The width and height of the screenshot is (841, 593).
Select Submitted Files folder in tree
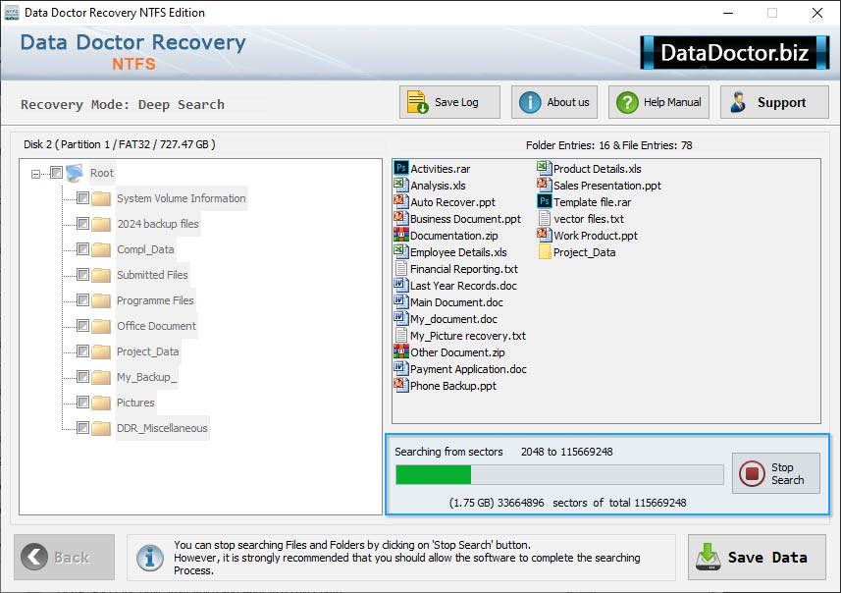(152, 275)
